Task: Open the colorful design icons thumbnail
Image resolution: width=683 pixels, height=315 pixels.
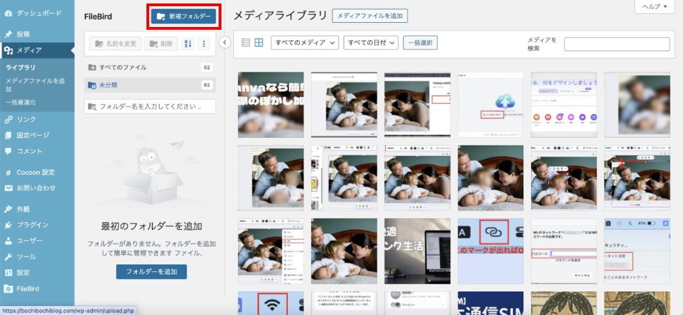Action: (x=564, y=105)
